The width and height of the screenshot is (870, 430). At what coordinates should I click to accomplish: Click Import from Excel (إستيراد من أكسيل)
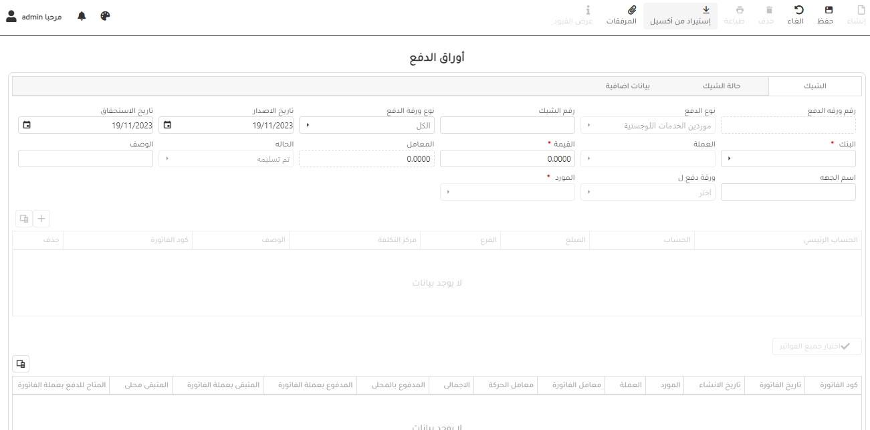pyautogui.click(x=680, y=15)
